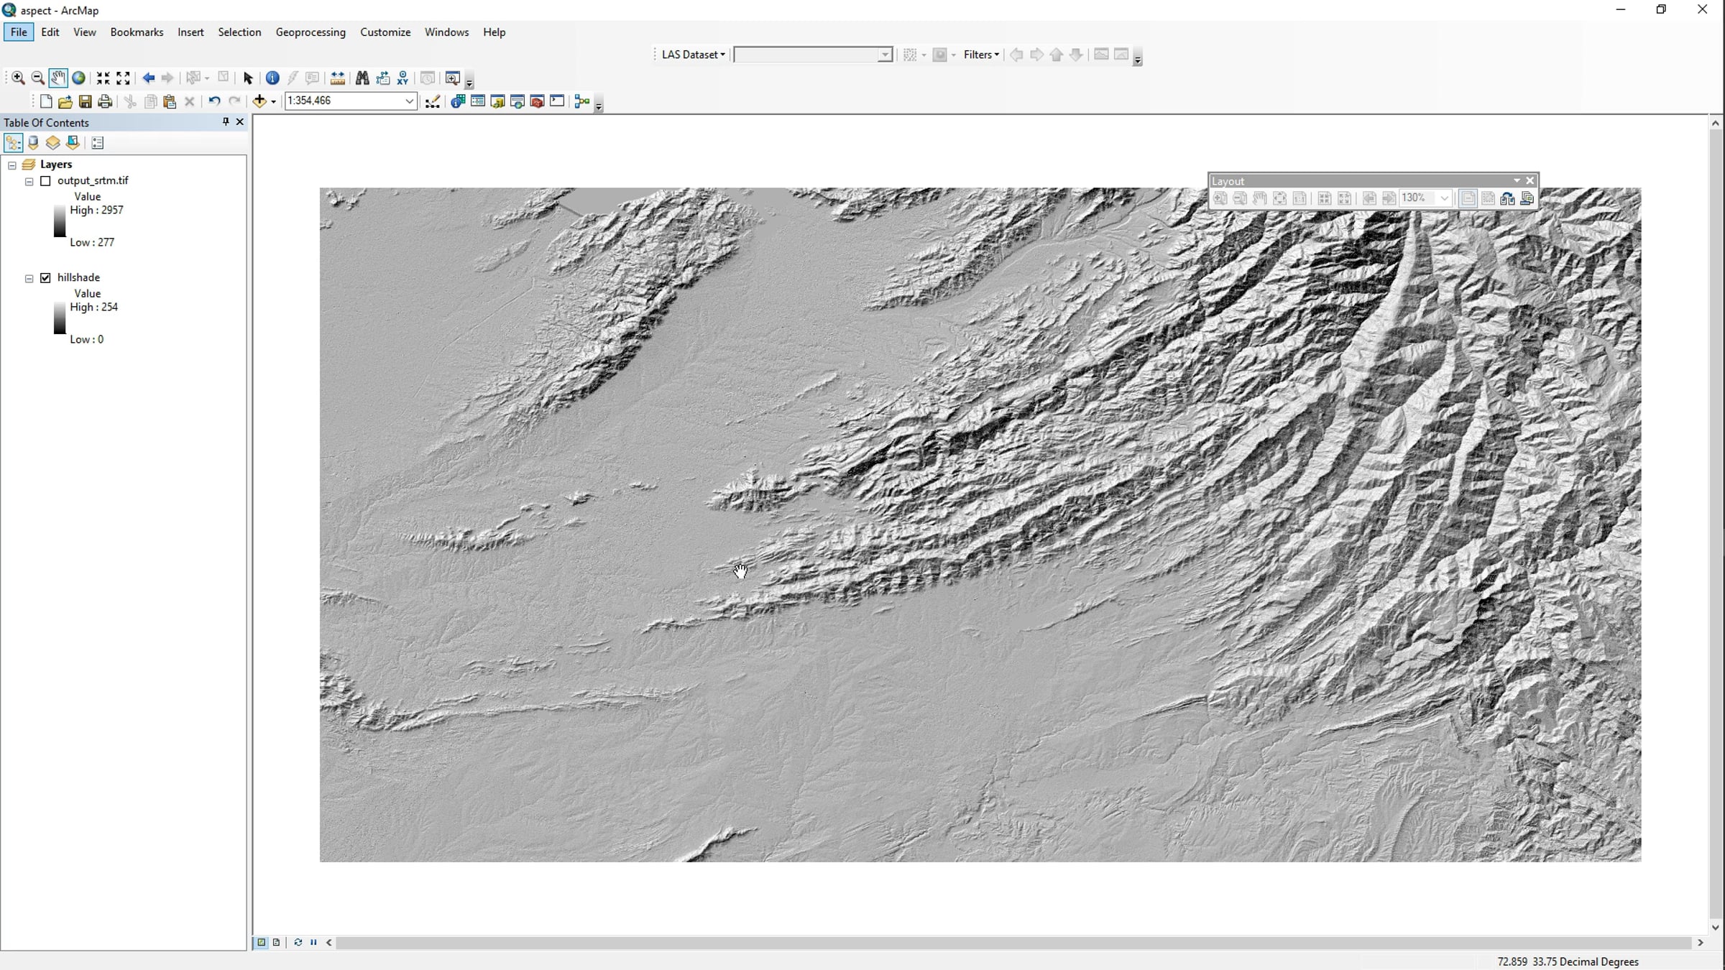1725x970 pixels.
Task: Select the Zoom In tool
Action: (x=18, y=78)
